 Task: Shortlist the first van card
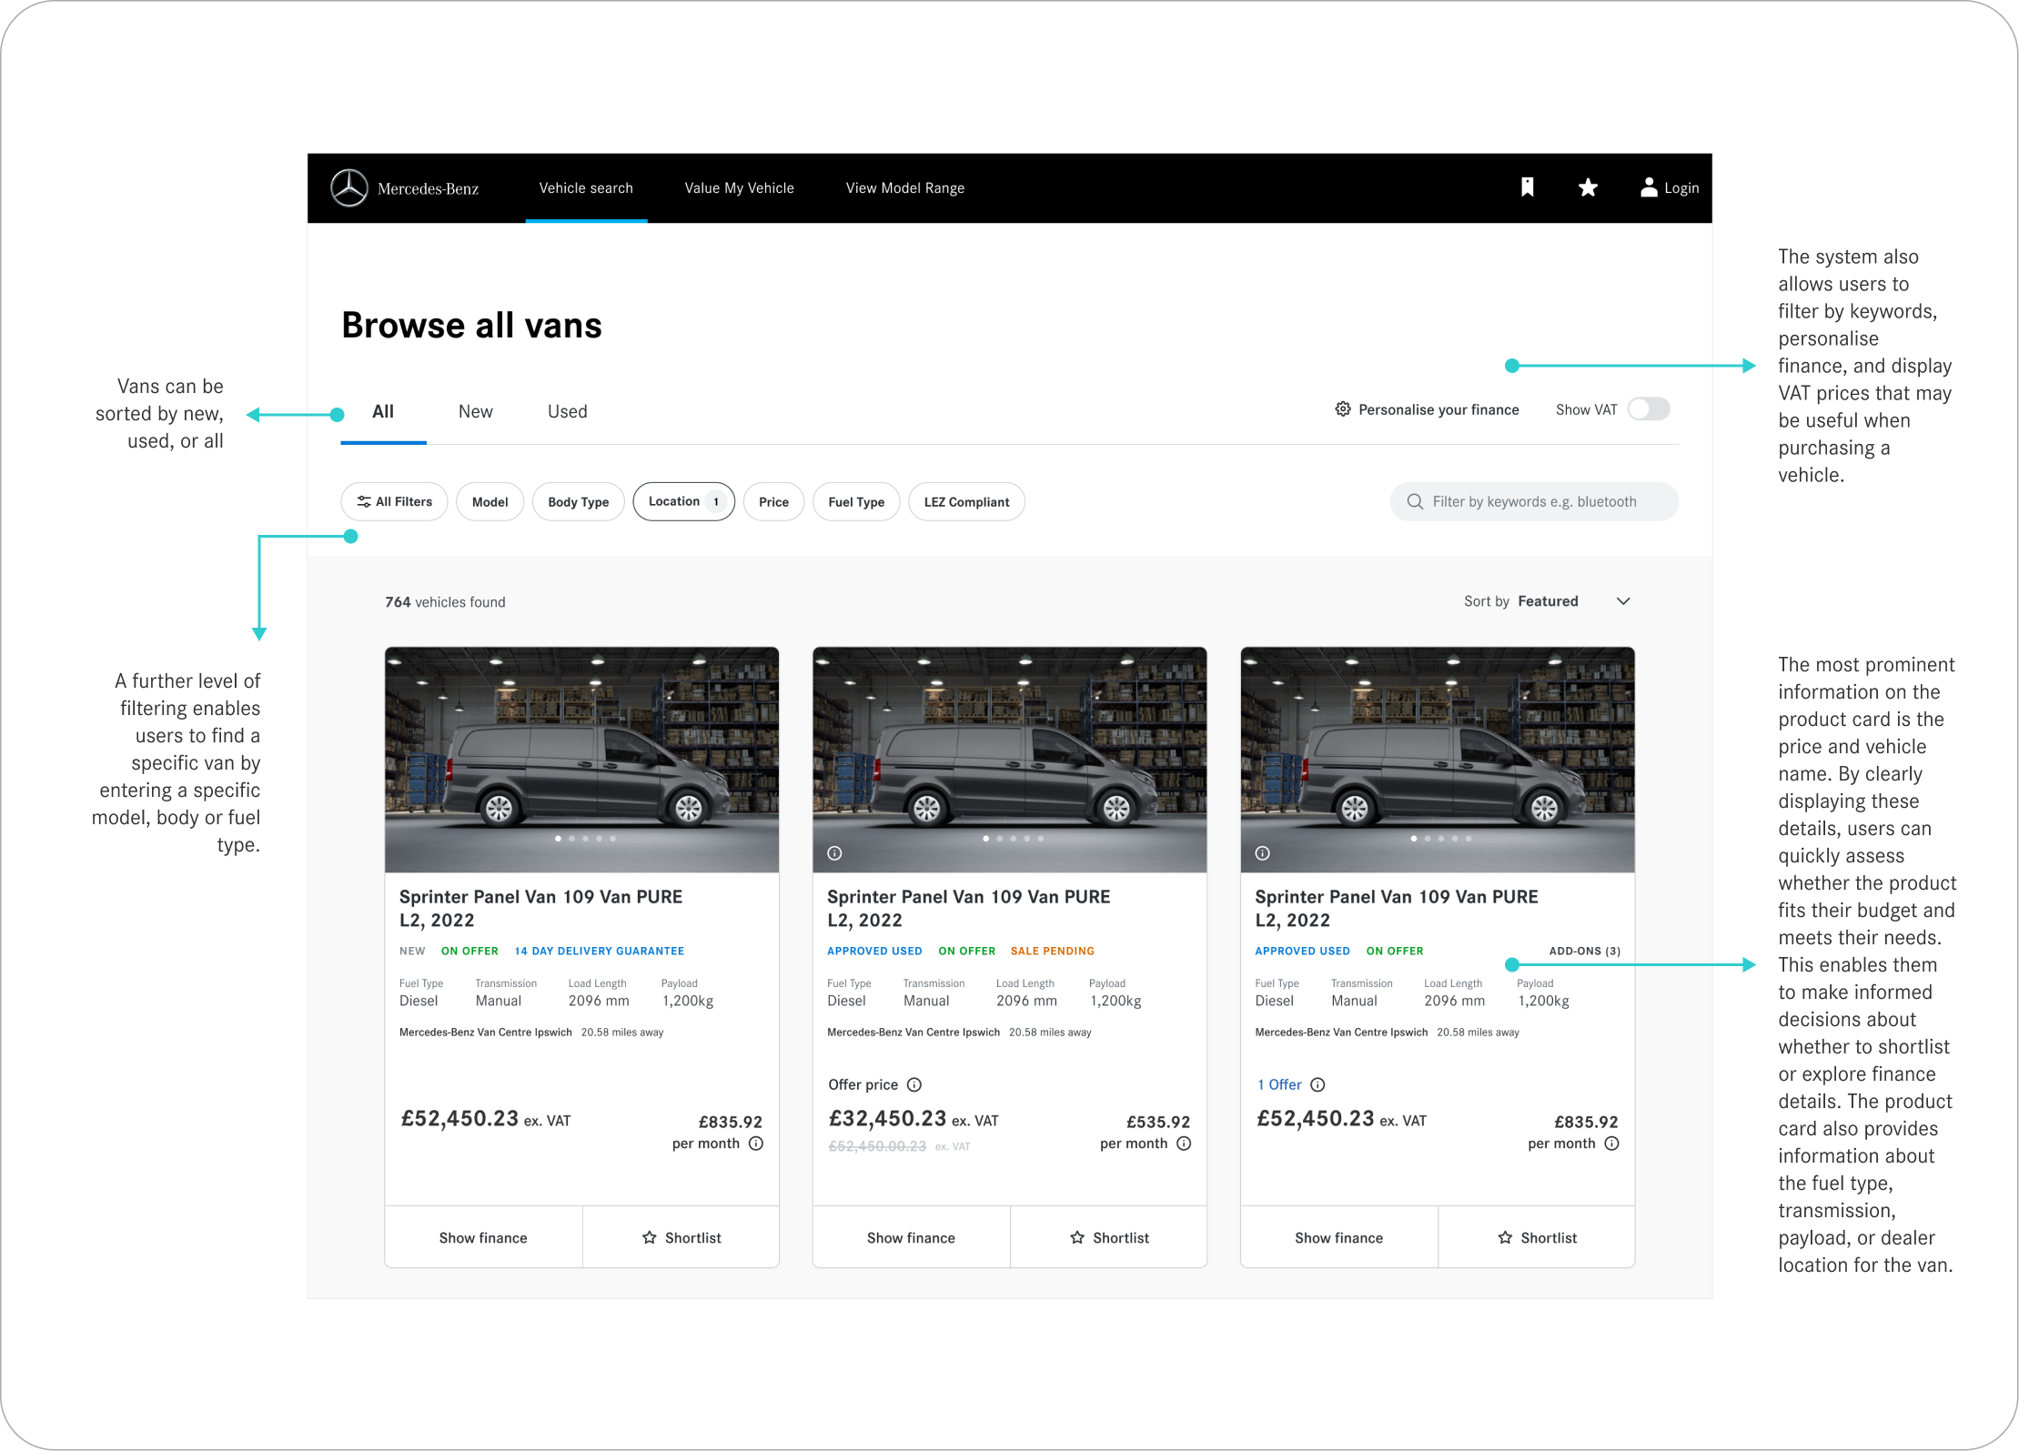pos(681,1237)
